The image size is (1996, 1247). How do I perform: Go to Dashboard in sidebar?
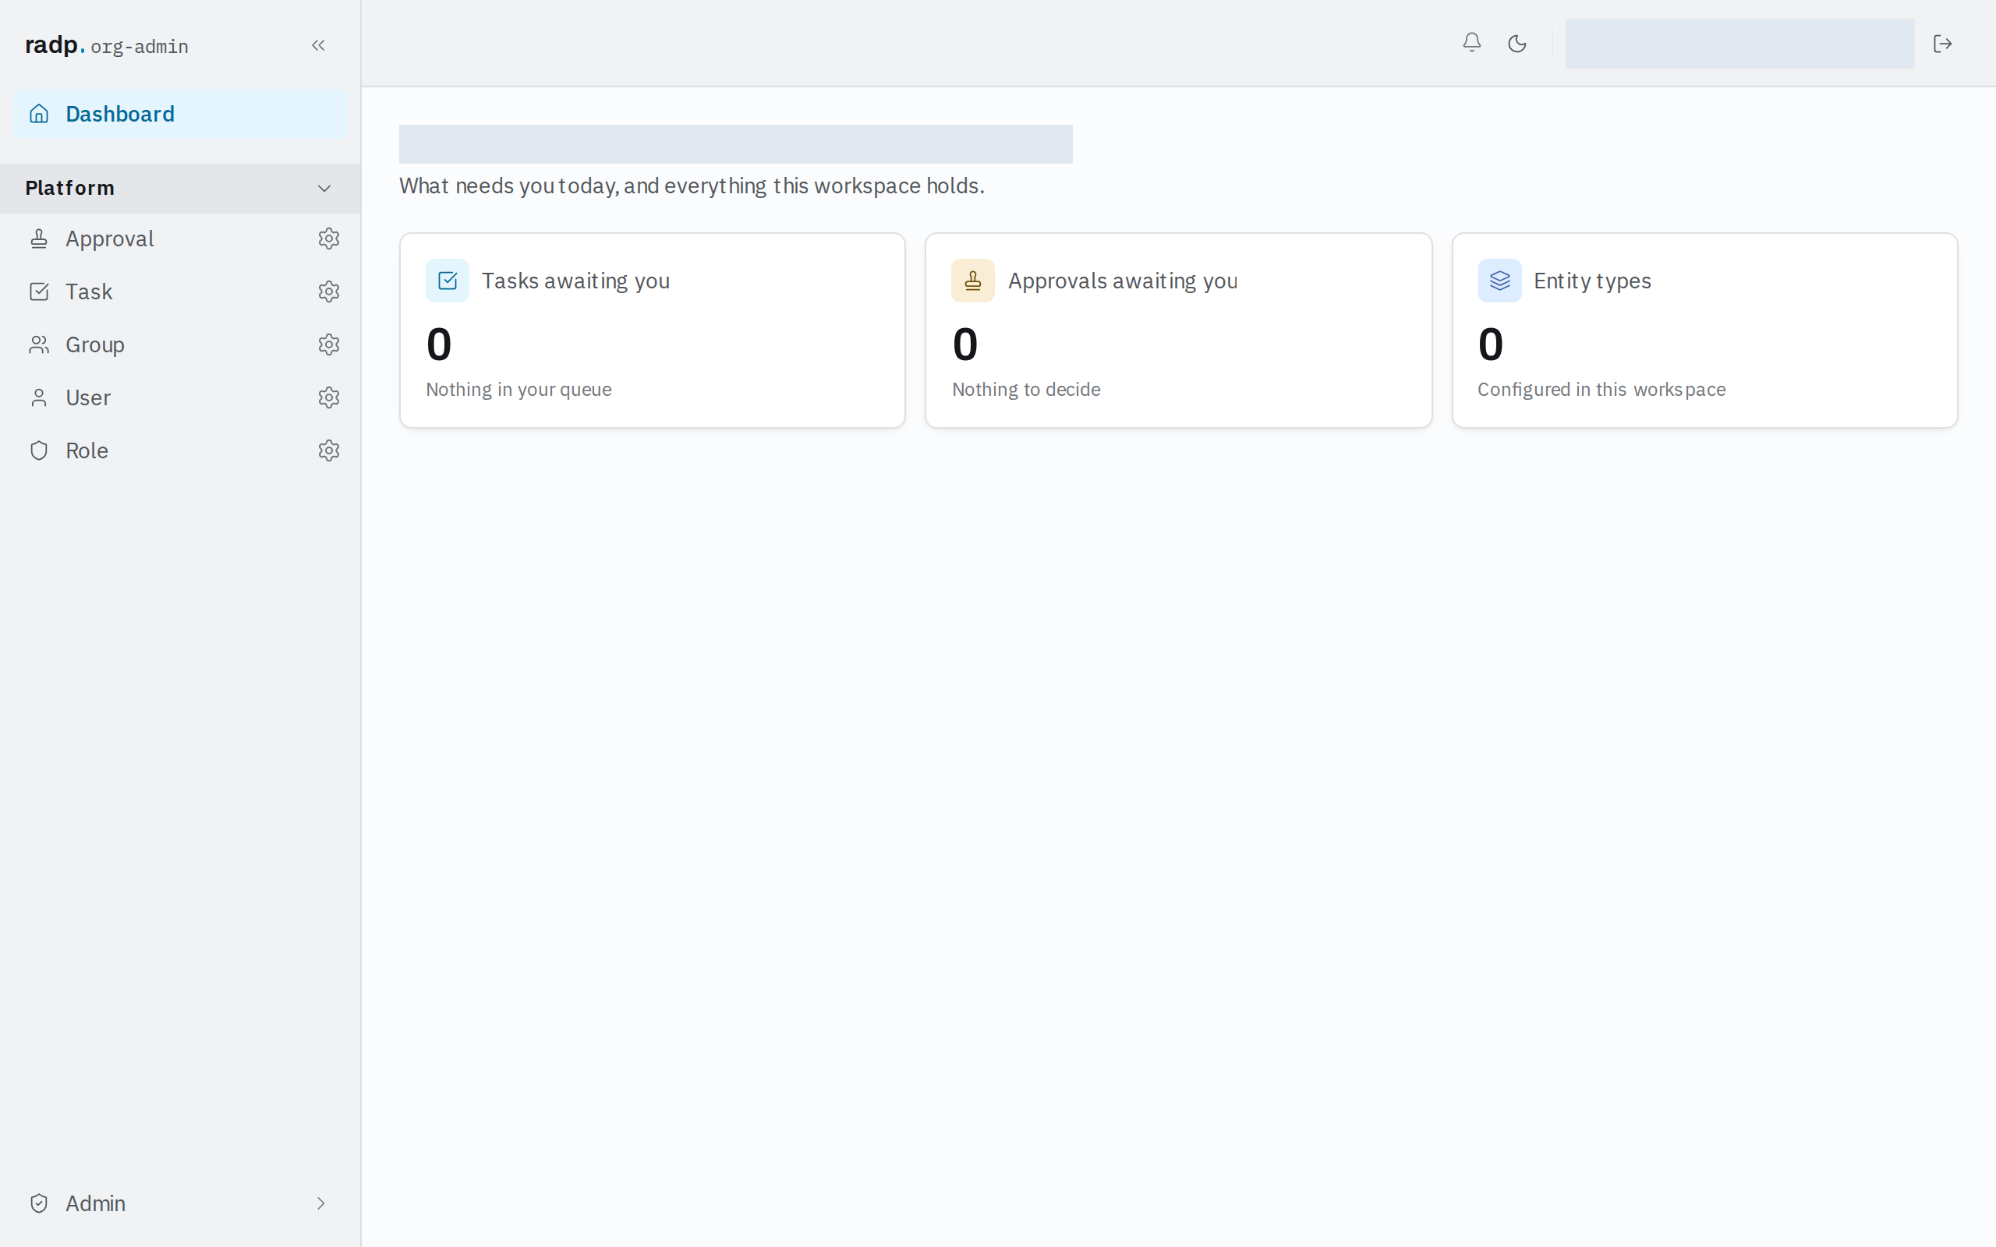(x=180, y=114)
